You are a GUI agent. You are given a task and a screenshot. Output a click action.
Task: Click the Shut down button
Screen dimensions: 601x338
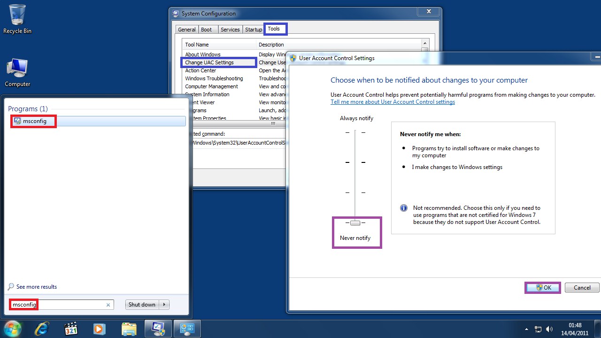point(142,305)
